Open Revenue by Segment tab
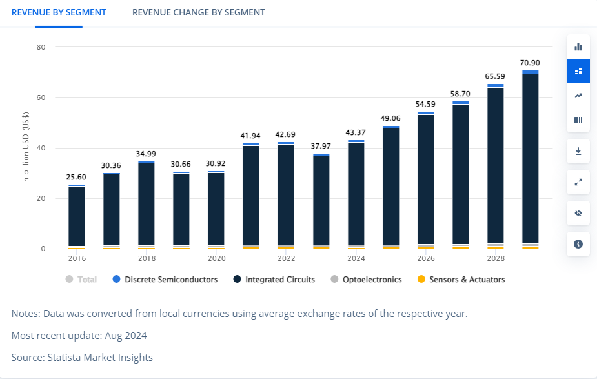 [59, 12]
